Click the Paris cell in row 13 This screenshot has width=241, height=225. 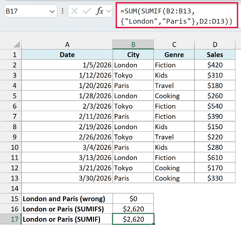point(133,178)
